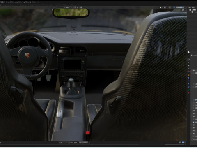Expand the Porsche collection in outliner

[x=190, y=12]
